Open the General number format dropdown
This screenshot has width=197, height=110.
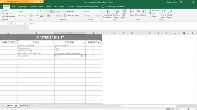click(x=100, y=12)
